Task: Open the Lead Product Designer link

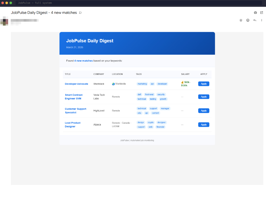Action: coord(73,125)
